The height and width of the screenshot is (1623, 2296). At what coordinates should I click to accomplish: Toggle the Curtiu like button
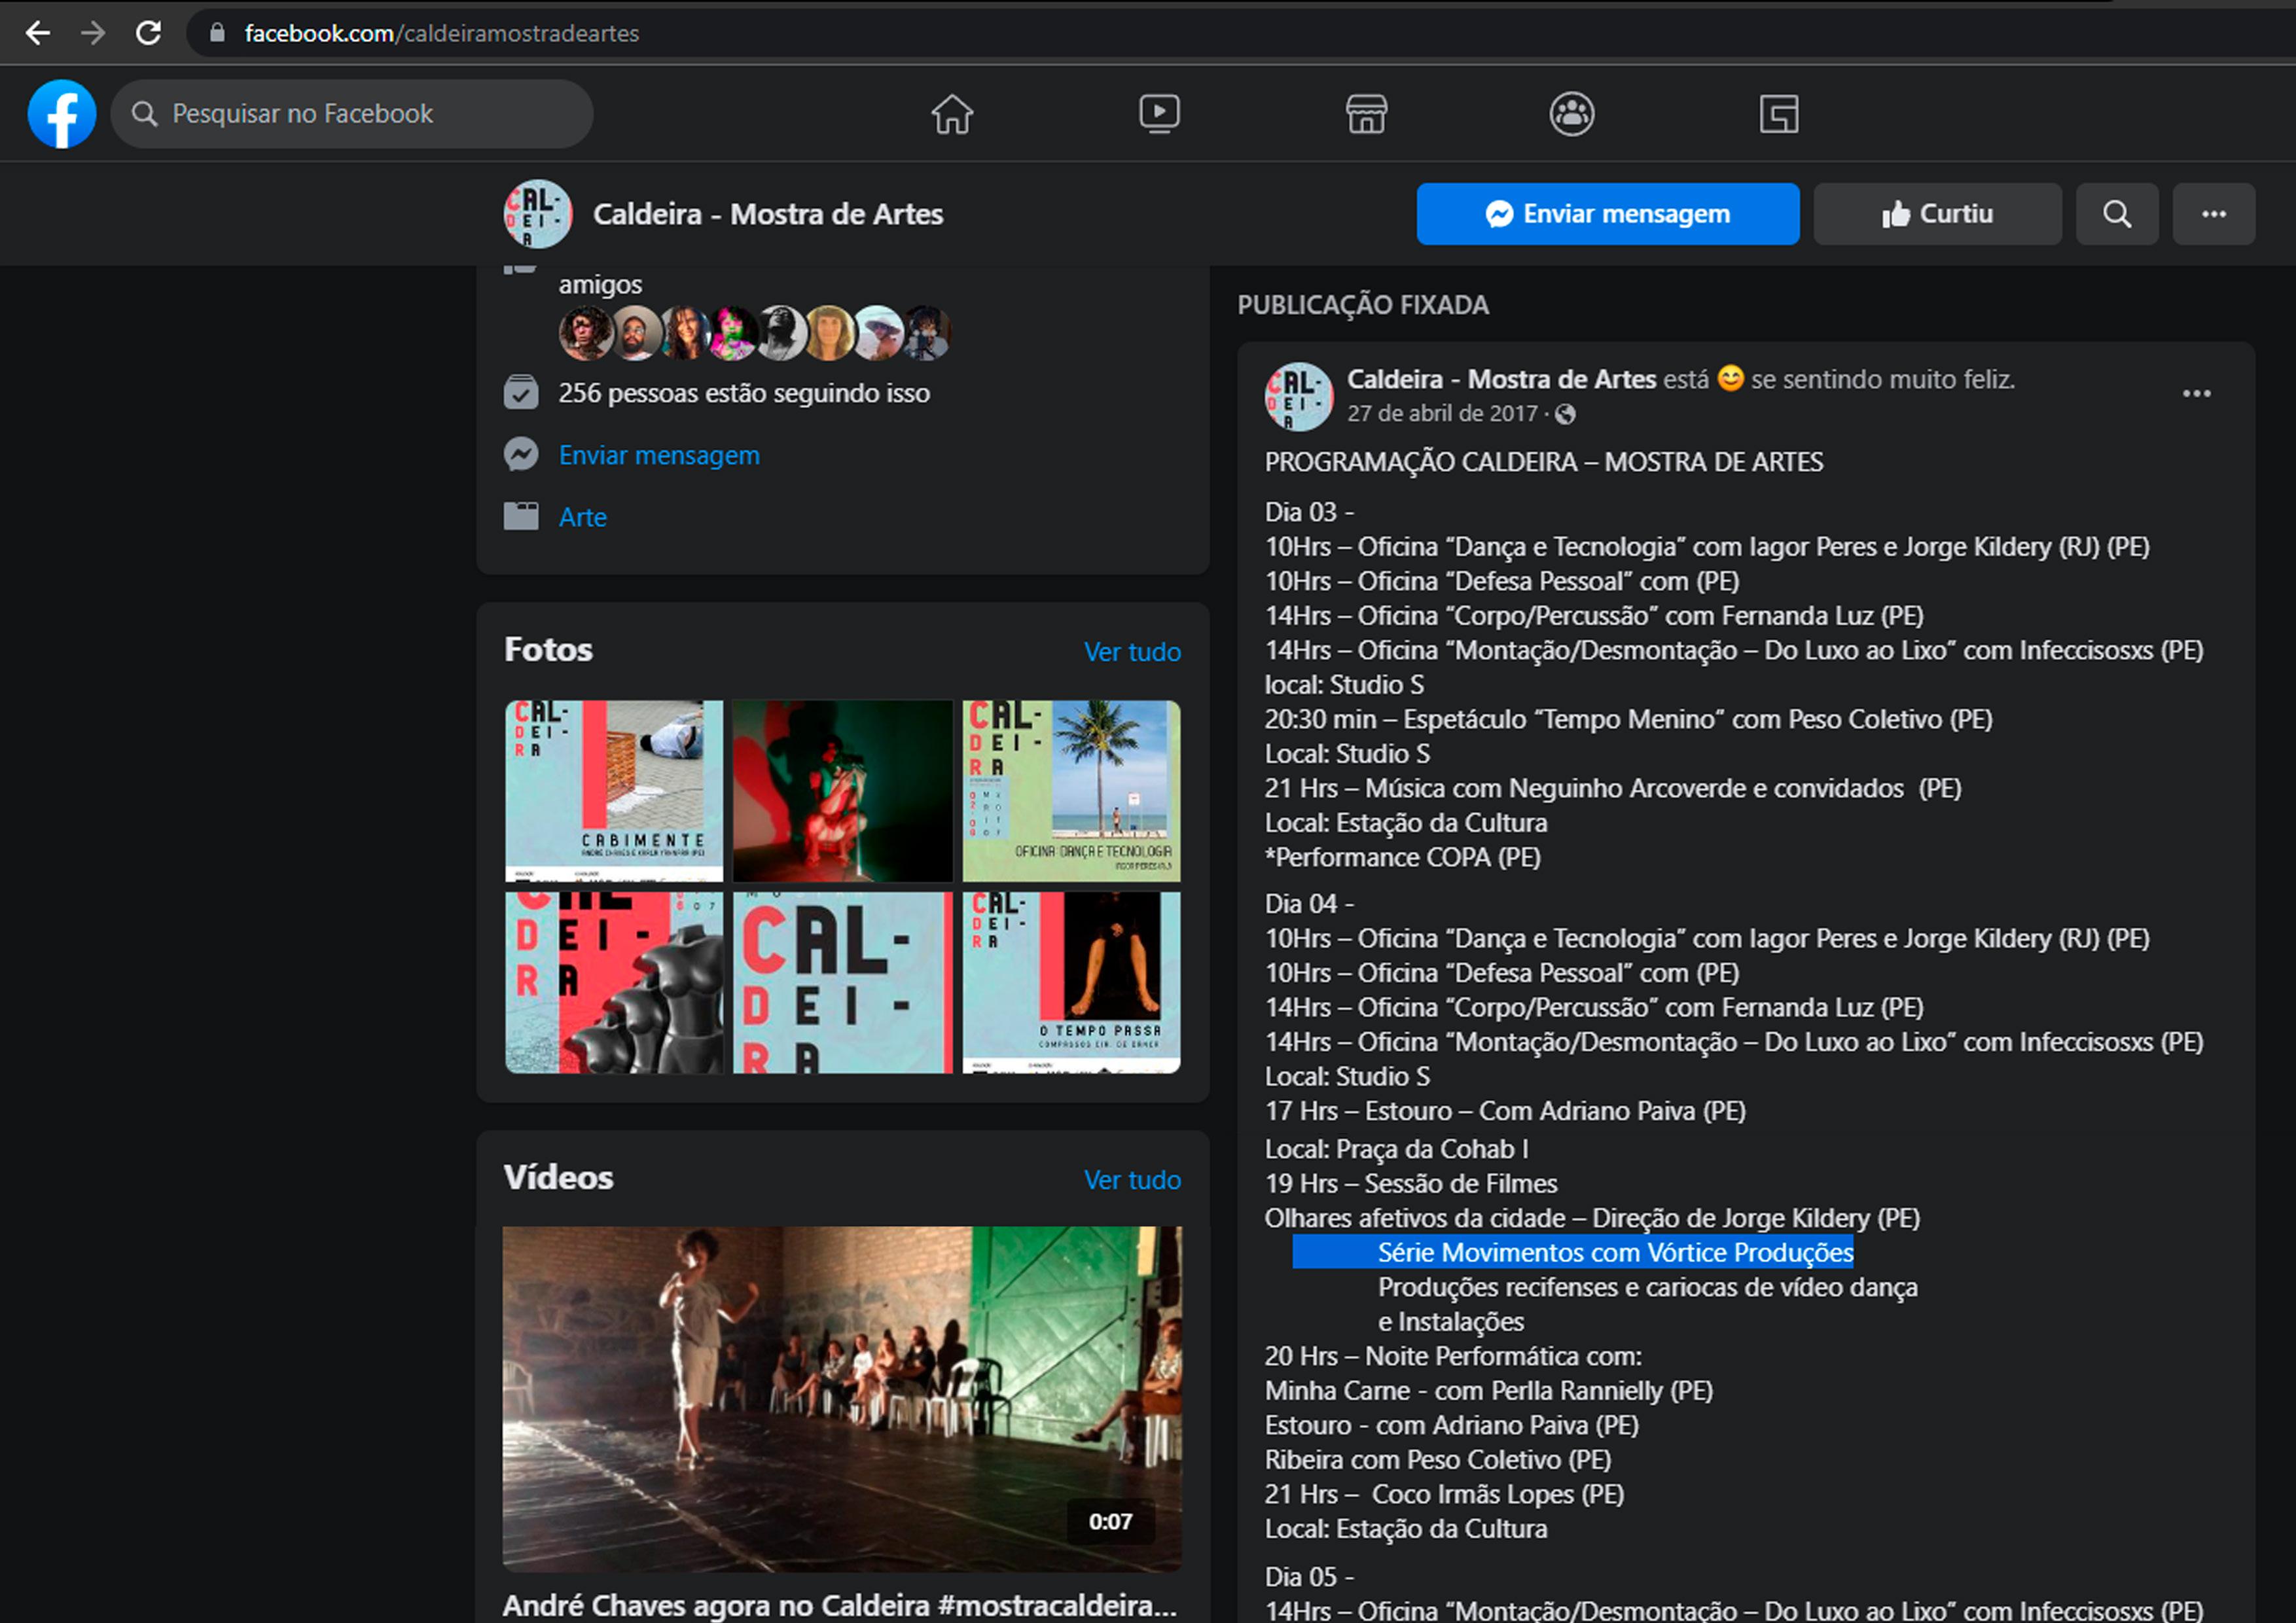pos(1937,214)
